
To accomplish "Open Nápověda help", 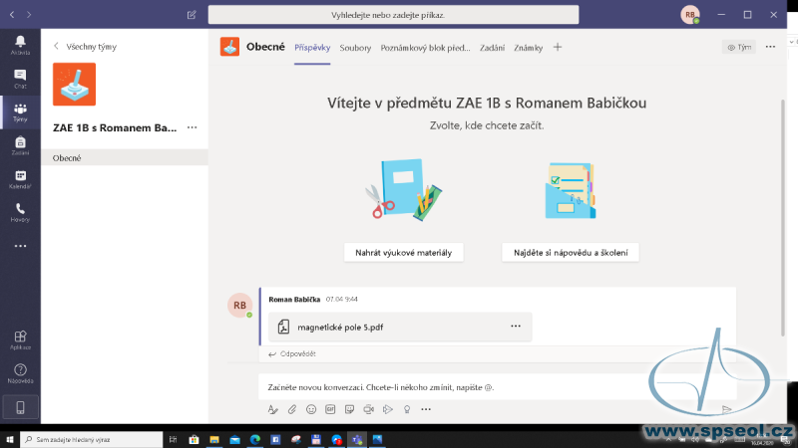I will click(x=20, y=373).
